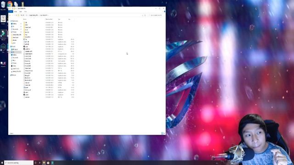The height and width of the screenshot is (165, 294).
Task: Click the Explorer refresh button
Action: point(145,15)
